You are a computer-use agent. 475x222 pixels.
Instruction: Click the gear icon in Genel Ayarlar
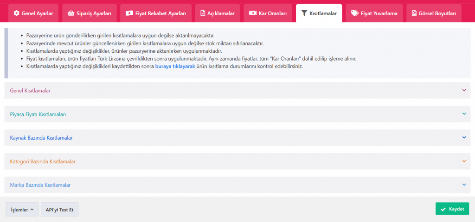[16, 13]
